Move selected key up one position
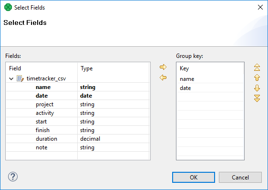The height and width of the screenshot is (190, 268). pos(257,78)
